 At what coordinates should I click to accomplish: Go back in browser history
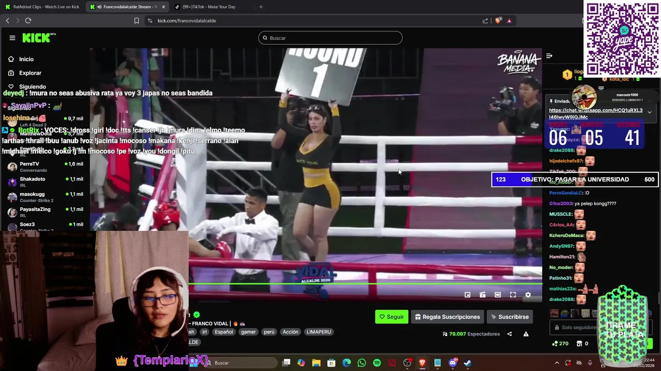click(7, 21)
